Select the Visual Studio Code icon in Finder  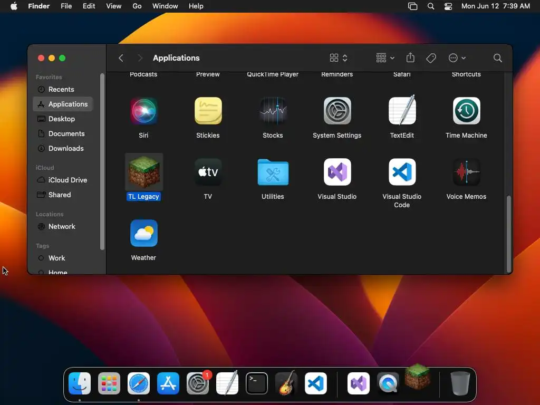(402, 172)
